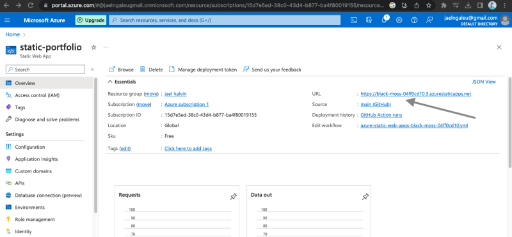Open browser extensions puzzle icon
This screenshot has width=512, height=237.
pos(444,5)
